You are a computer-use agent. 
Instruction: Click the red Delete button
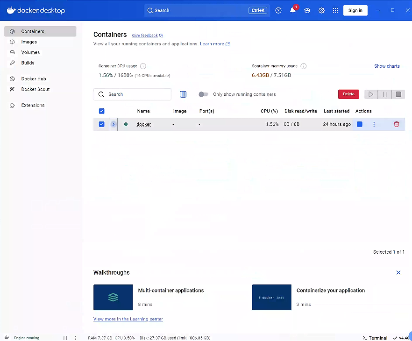tap(348, 94)
